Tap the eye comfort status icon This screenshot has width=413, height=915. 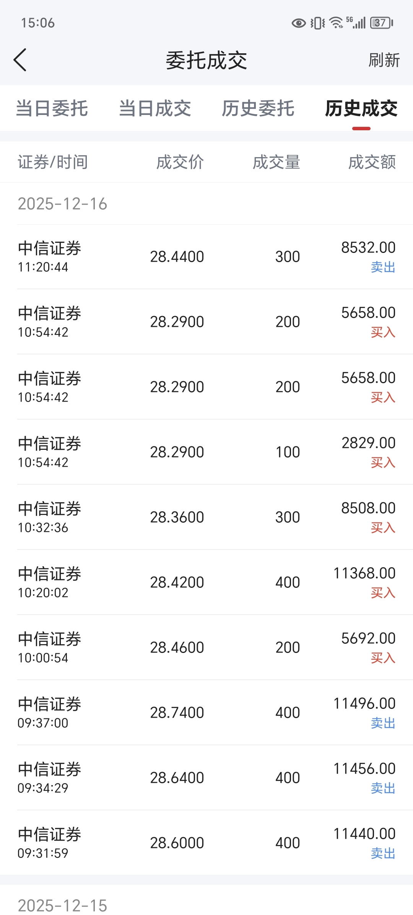pyautogui.click(x=299, y=23)
